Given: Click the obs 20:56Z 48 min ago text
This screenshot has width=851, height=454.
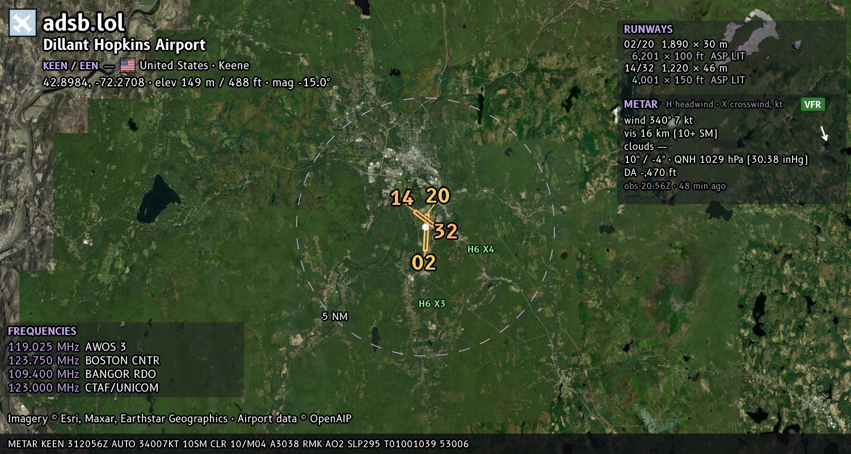Looking at the screenshot, I should [675, 186].
